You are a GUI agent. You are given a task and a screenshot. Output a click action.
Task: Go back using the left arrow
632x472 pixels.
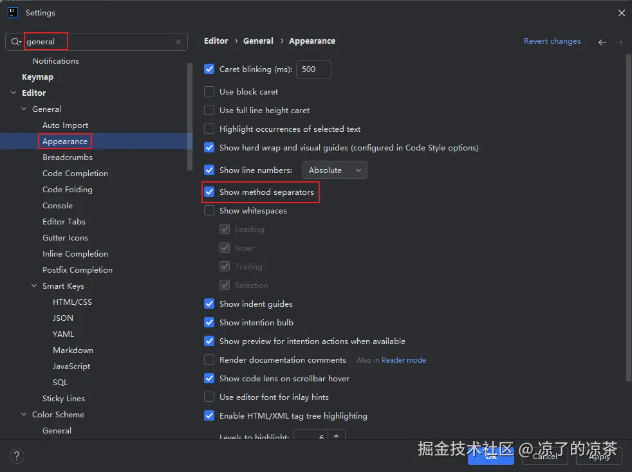click(602, 42)
